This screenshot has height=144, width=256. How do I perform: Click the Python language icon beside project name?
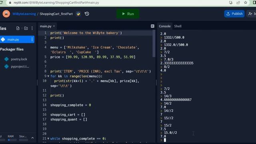pyautogui.click(x=78, y=14)
